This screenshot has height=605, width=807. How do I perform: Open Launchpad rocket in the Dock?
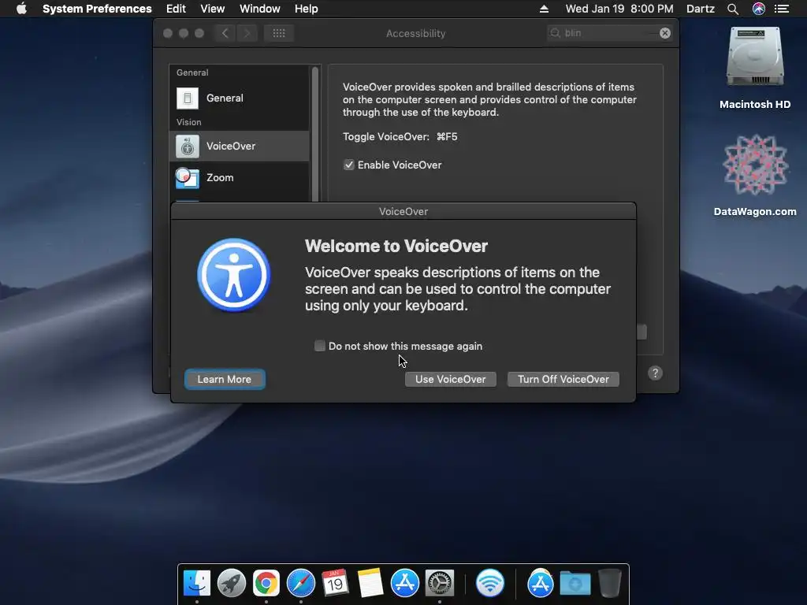[x=232, y=583]
